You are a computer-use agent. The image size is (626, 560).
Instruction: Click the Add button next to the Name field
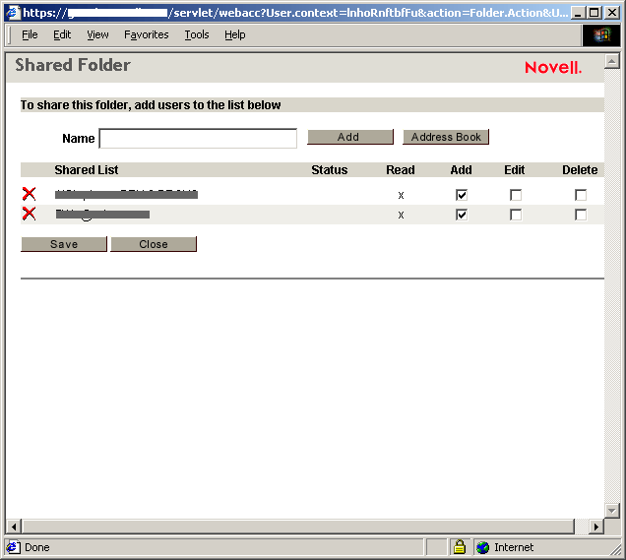[x=350, y=137]
